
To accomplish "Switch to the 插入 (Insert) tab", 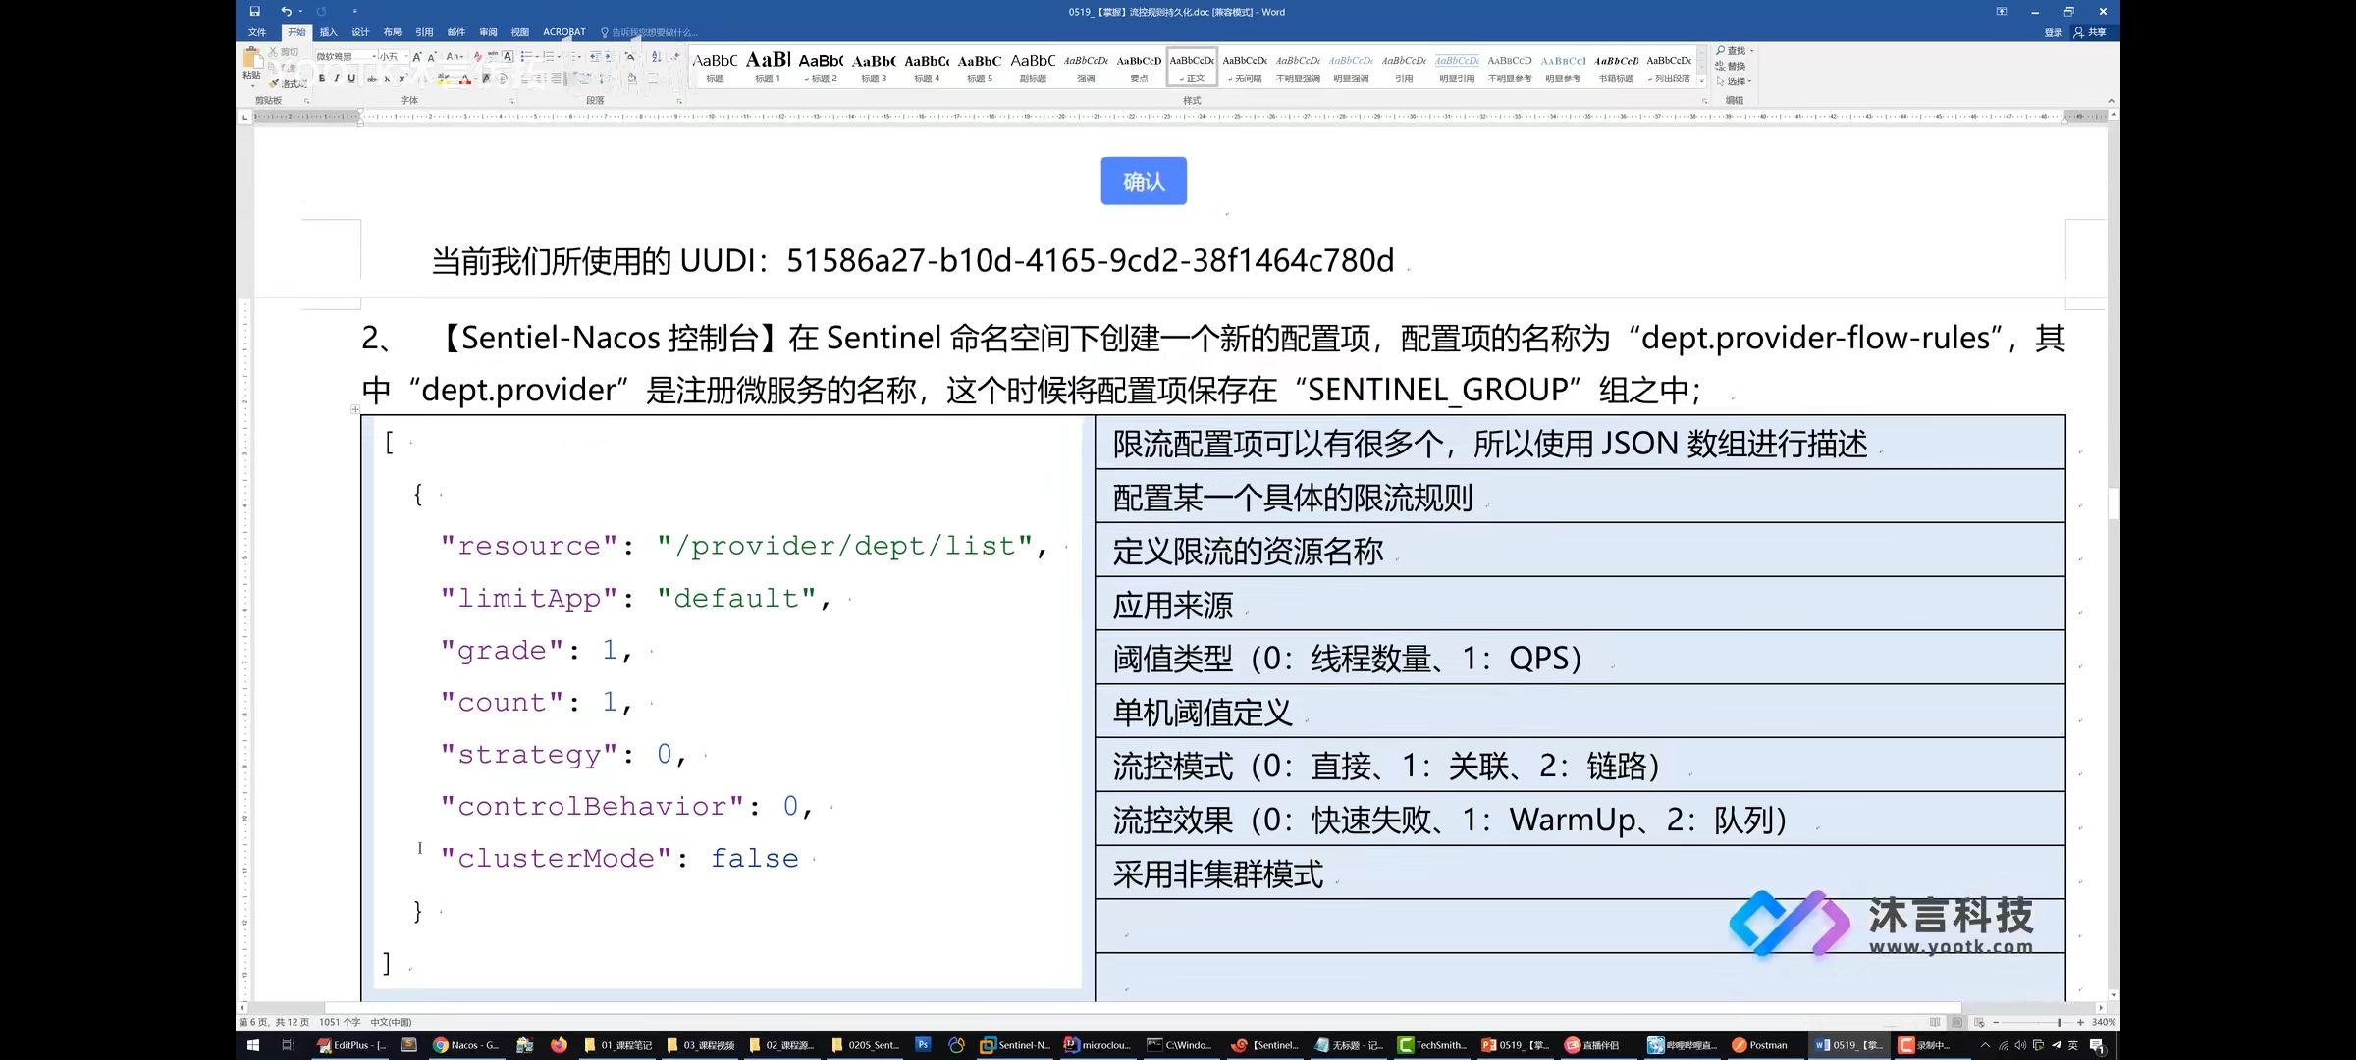I will 328,32.
